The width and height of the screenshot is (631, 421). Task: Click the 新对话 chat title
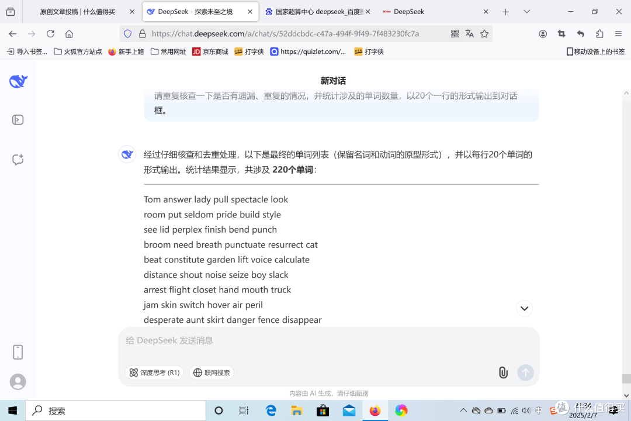(333, 81)
